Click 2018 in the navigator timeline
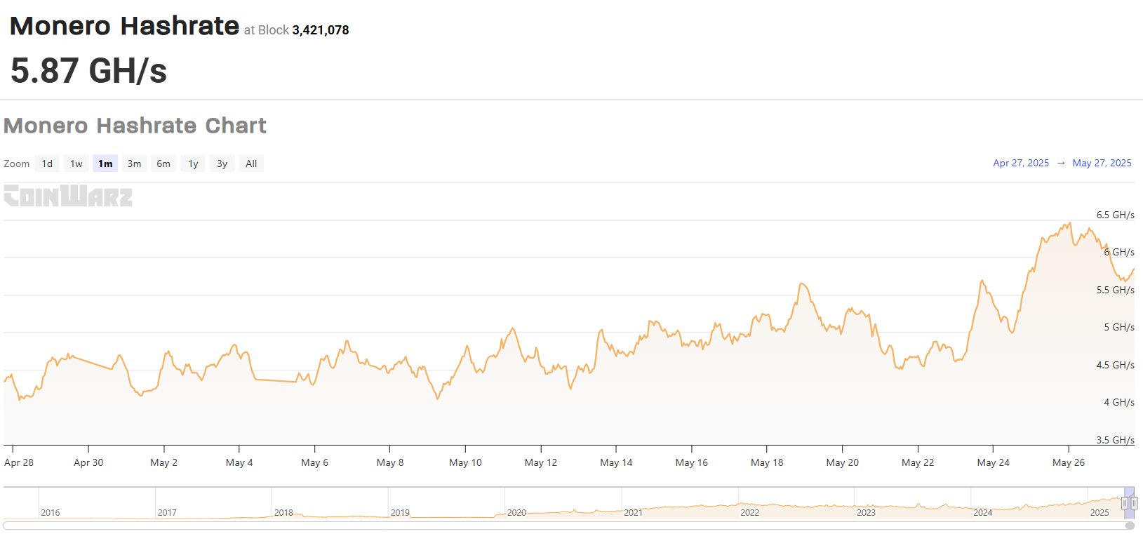This screenshot has width=1143, height=541. (283, 513)
